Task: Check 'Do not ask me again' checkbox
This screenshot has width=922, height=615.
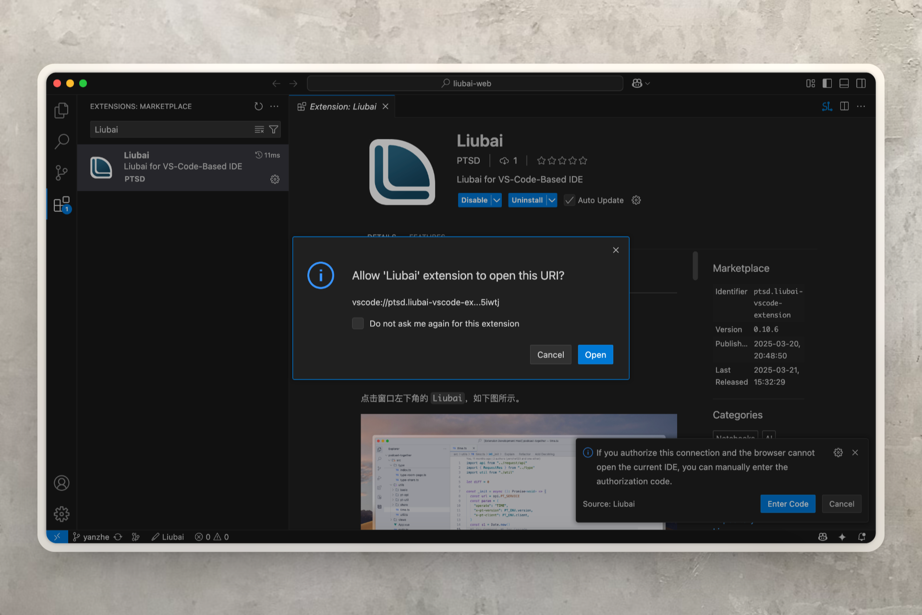Action: (358, 323)
